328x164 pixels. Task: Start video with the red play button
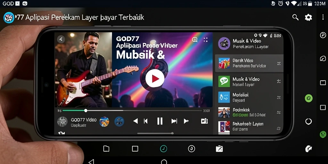155,78
